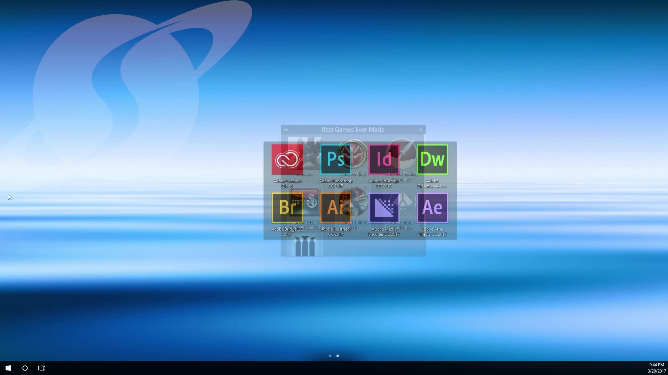This screenshot has height=375, width=668.
Task: Open Cortana search circle
Action: pos(25,368)
